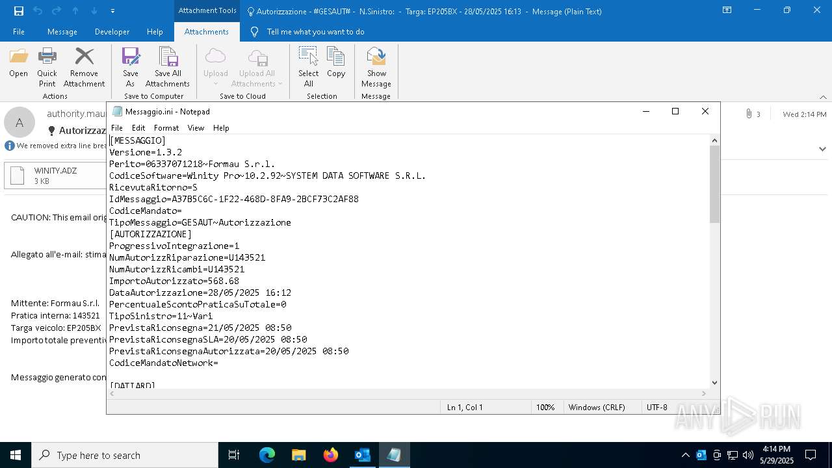Image resolution: width=832 pixels, height=468 pixels.
Task: Click the extra line breaks info bar
Action: pyautogui.click(x=55, y=146)
